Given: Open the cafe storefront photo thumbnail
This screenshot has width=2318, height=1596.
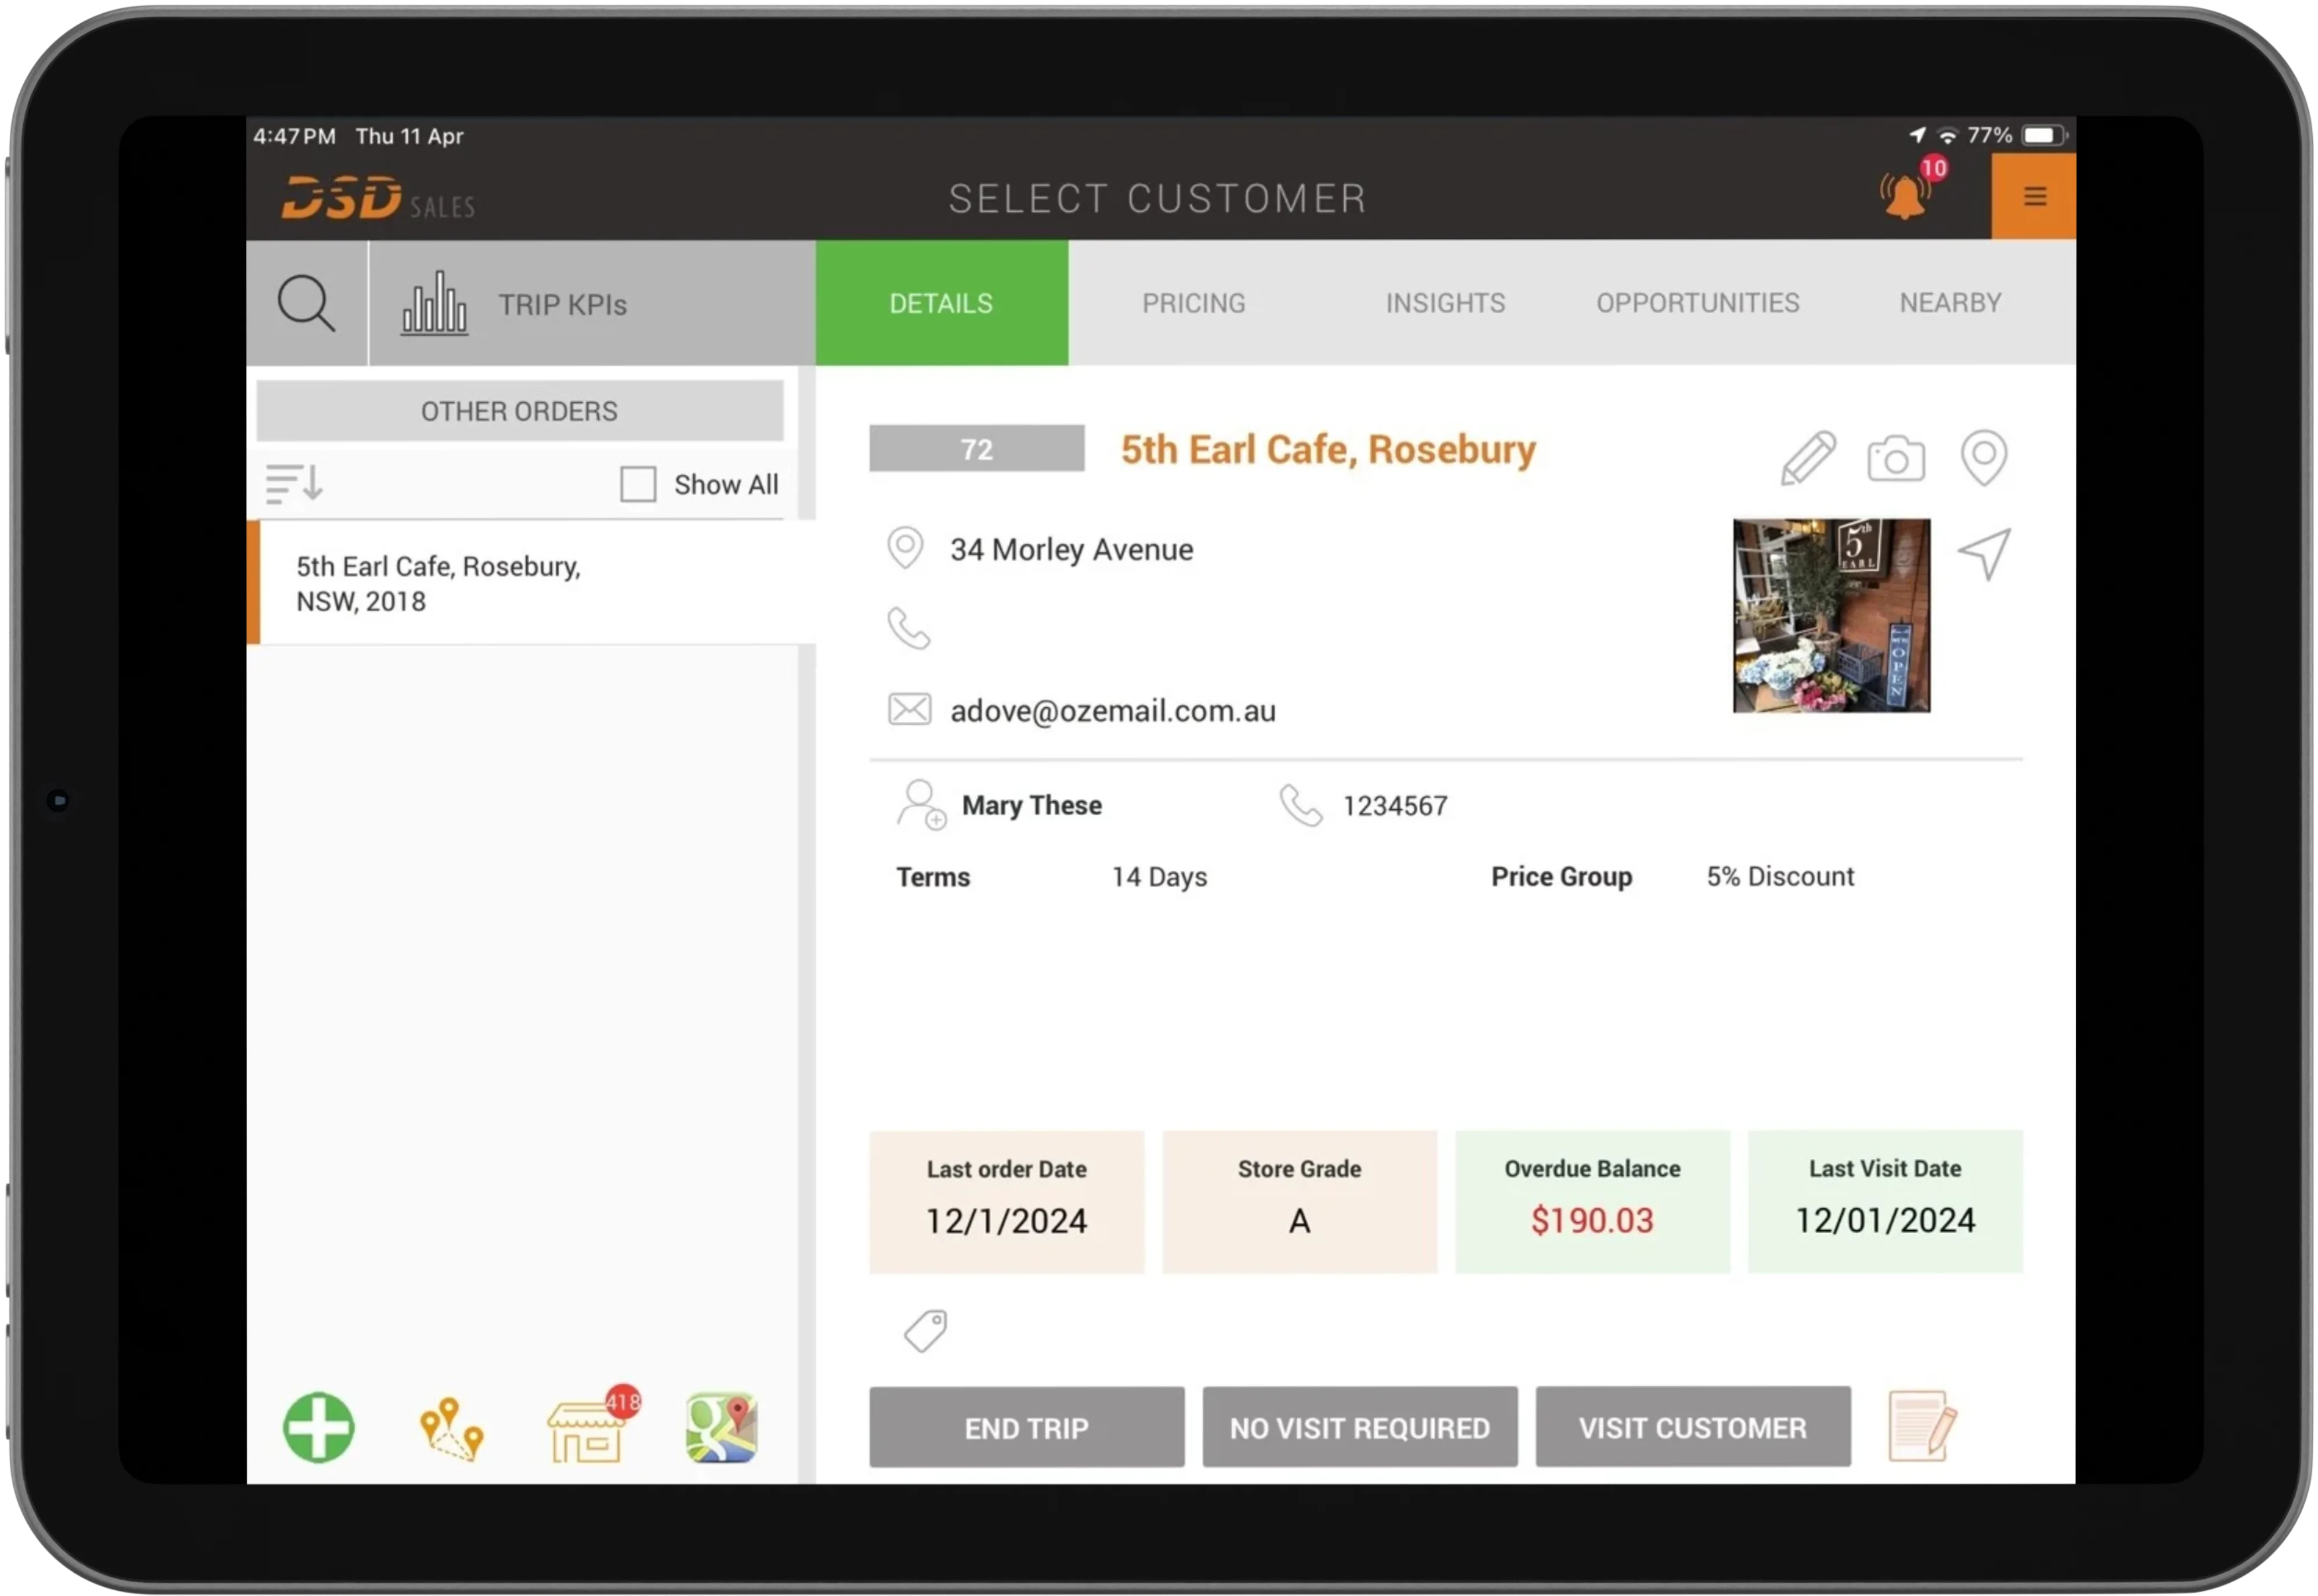Looking at the screenshot, I should (1831, 615).
